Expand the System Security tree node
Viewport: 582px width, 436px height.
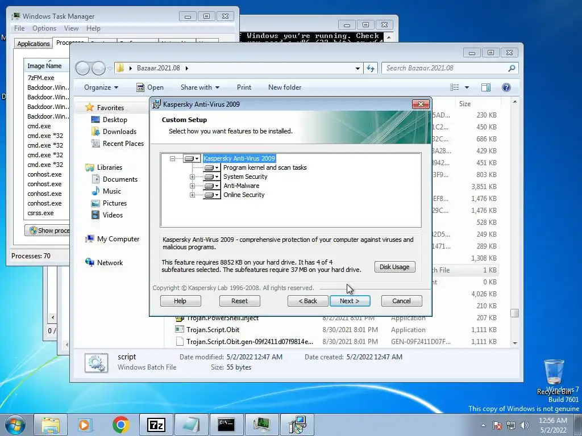192,177
